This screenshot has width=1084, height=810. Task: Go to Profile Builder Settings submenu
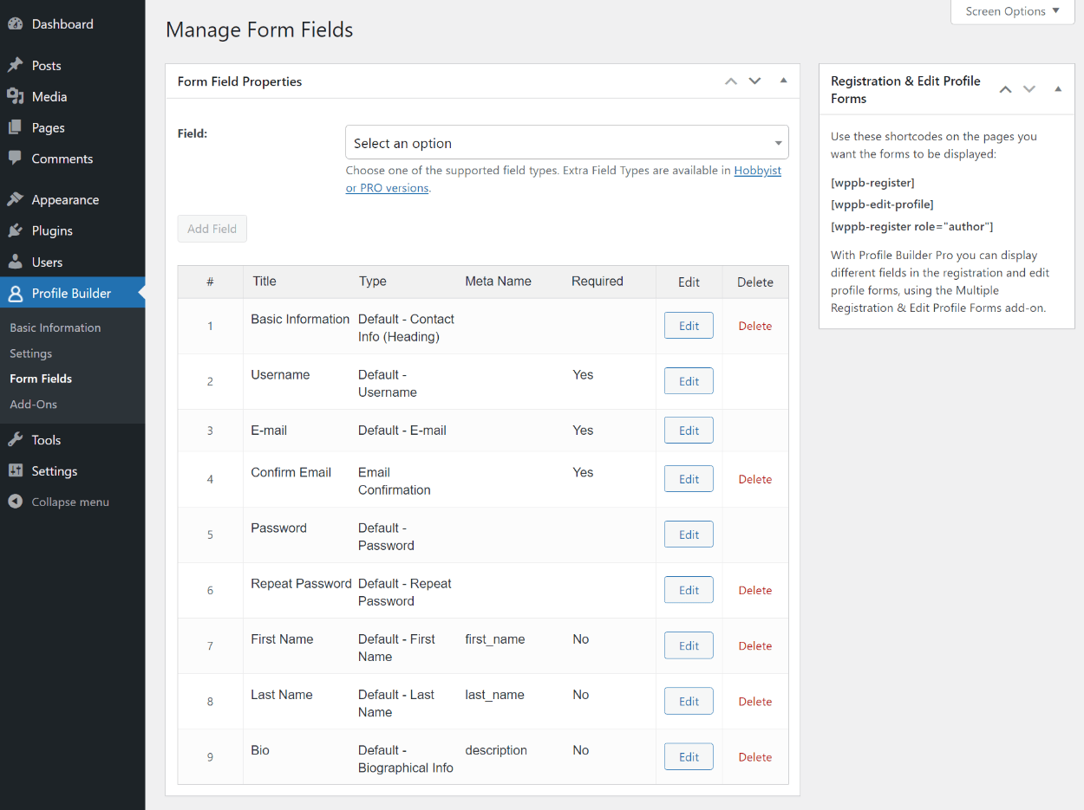30,353
